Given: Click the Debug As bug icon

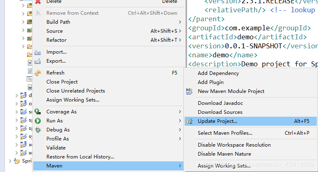Looking at the screenshot, I should point(38,130).
